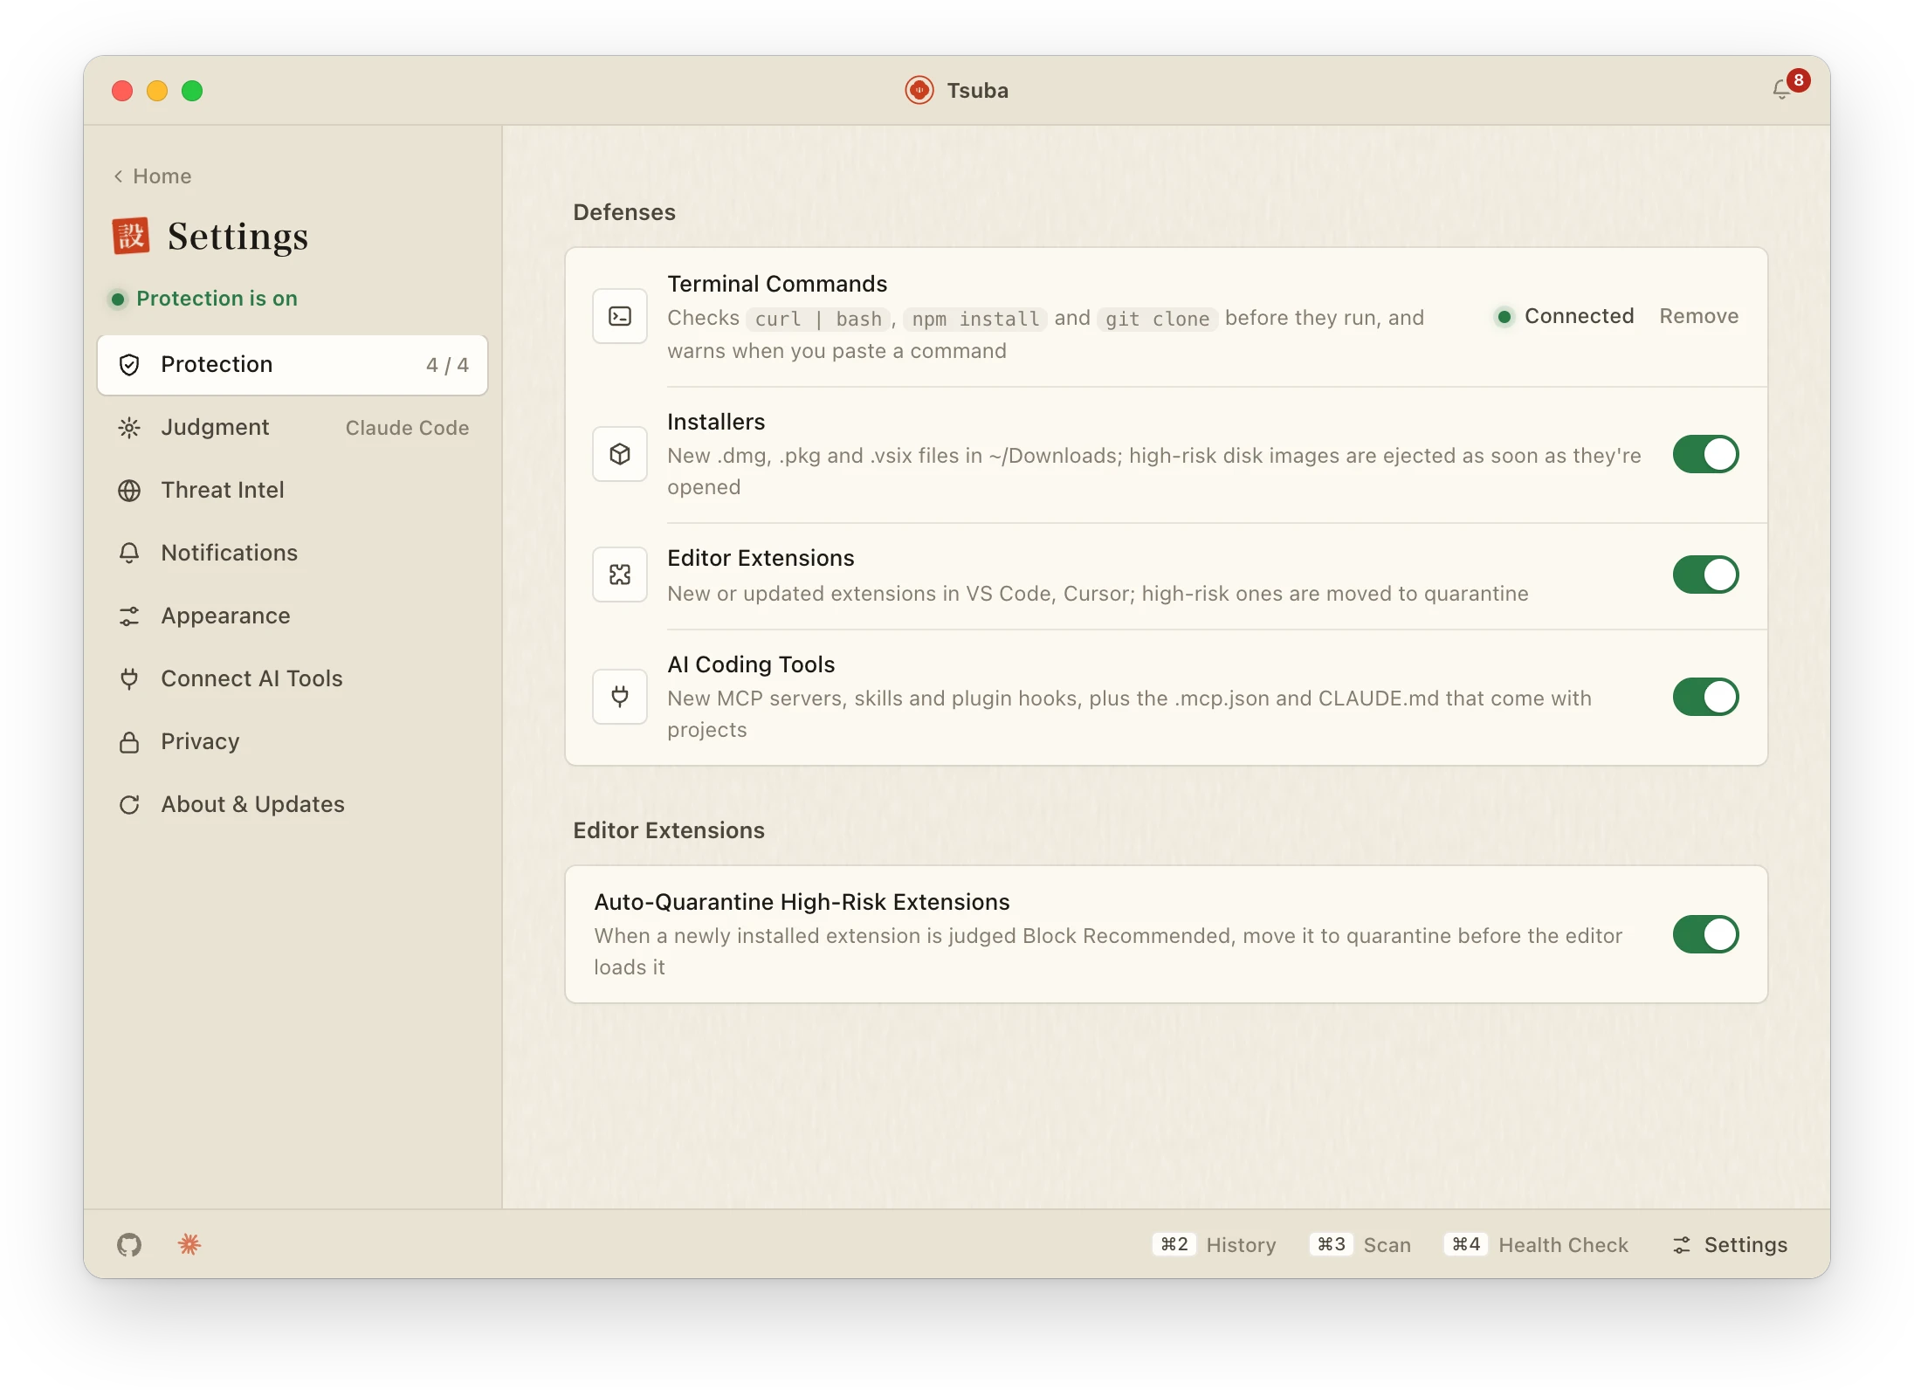The image size is (1914, 1390).
Task: Click the lock icon beside Privacy
Action: pyautogui.click(x=129, y=742)
